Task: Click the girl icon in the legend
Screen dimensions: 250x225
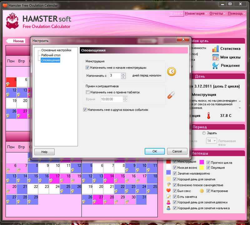Action: click(x=168, y=202)
